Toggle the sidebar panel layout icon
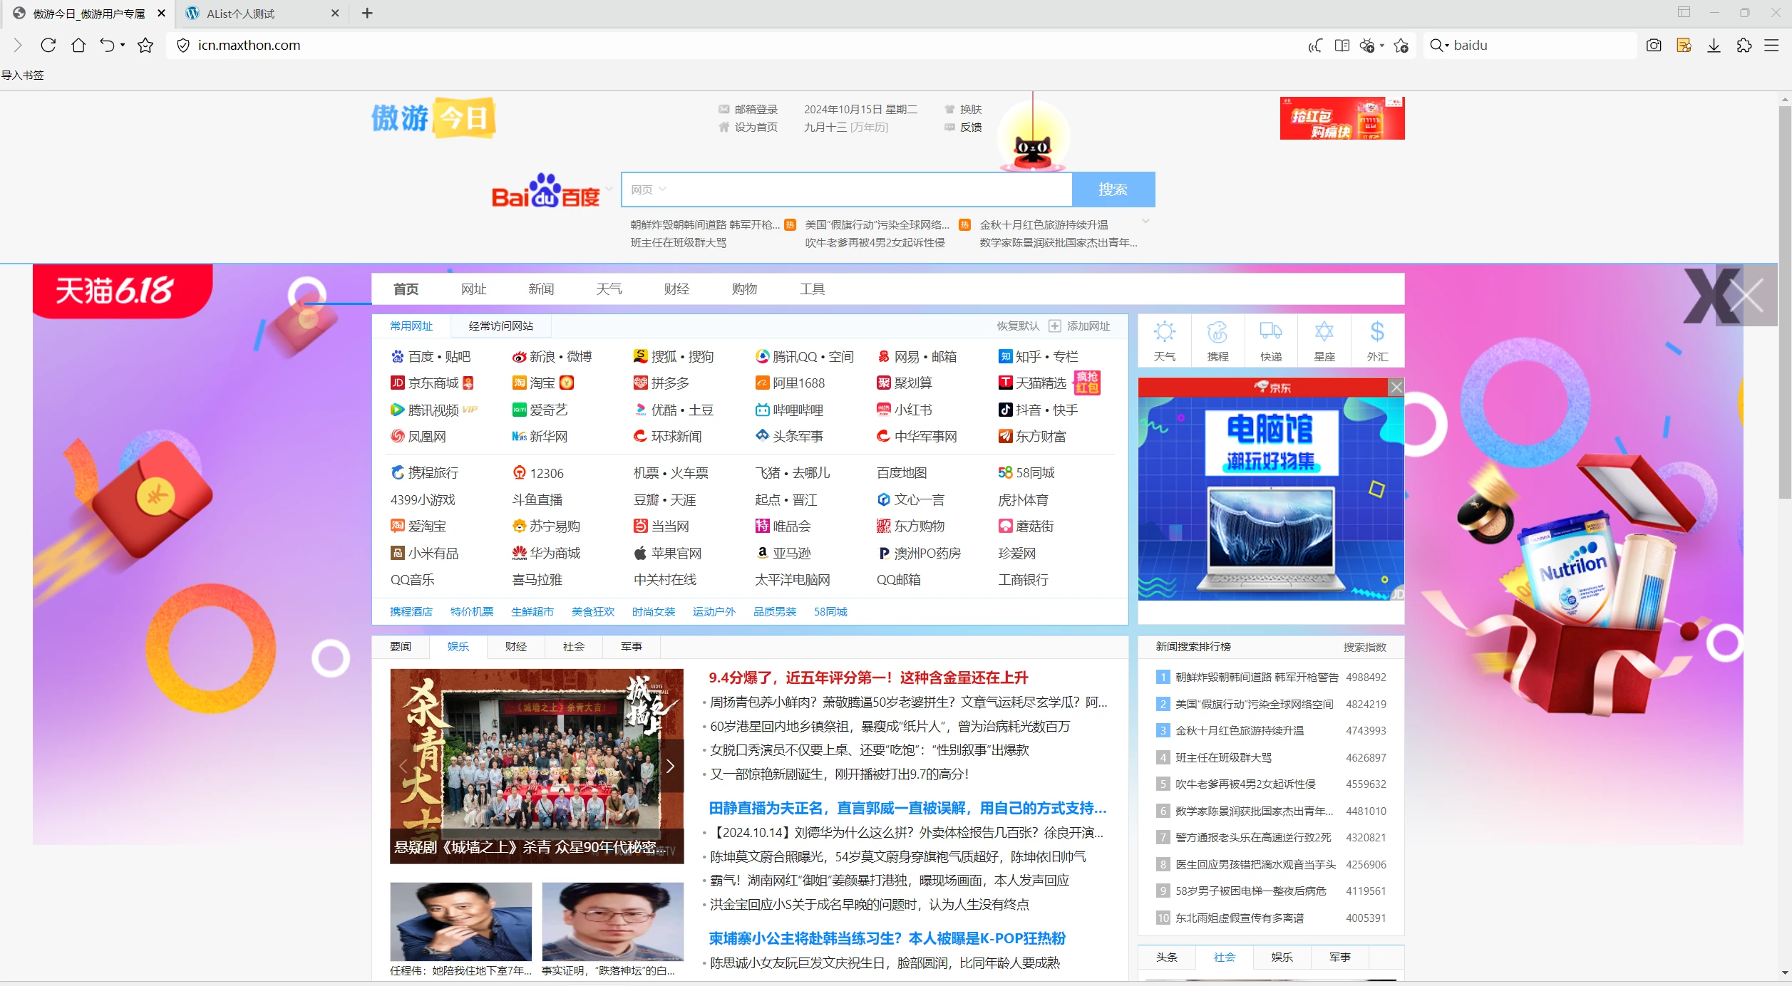This screenshot has height=986, width=1792. (x=1684, y=12)
